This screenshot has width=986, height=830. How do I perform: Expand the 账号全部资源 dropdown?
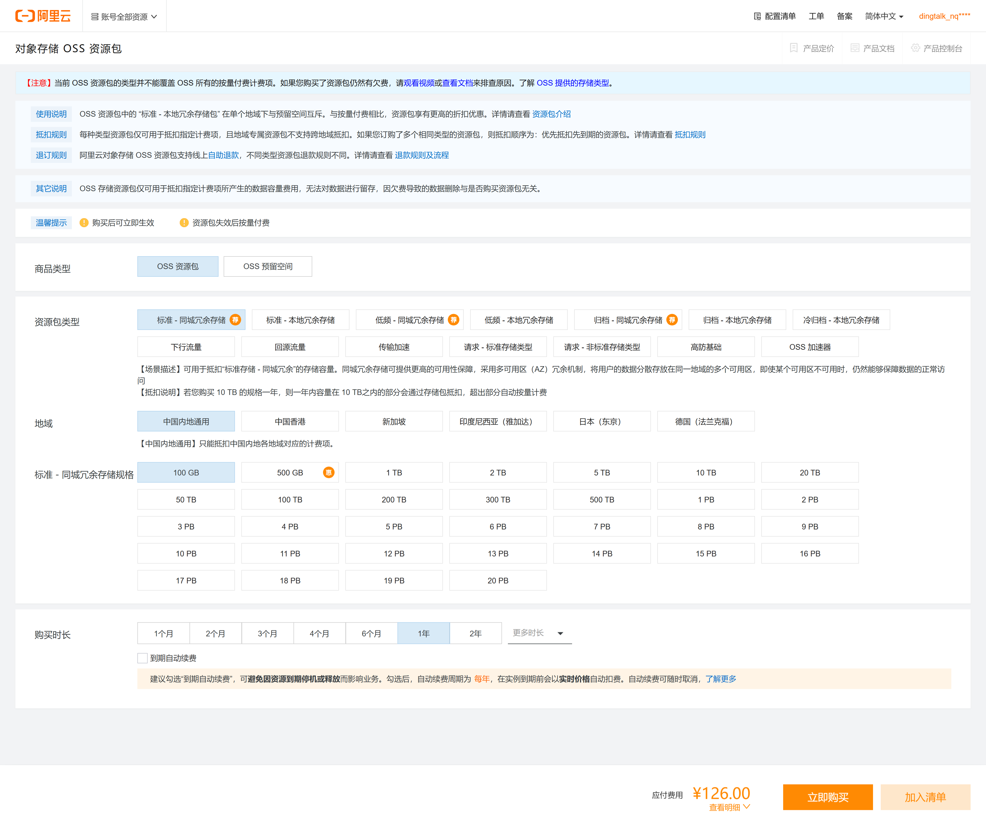(124, 17)
